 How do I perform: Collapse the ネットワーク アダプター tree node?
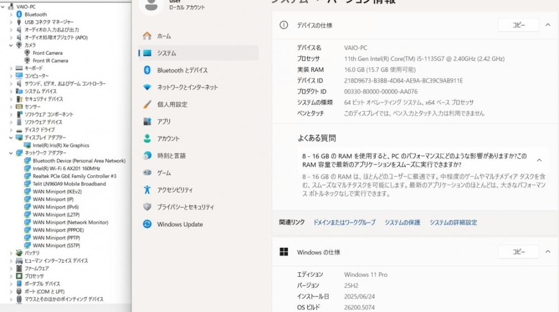coord(11,153)
